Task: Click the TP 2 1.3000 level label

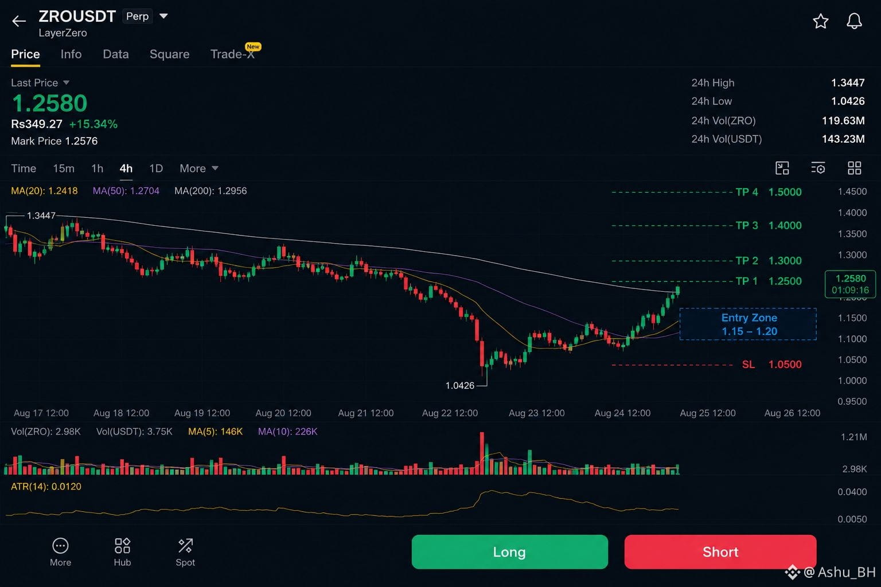Action: (x=769, y=261)
